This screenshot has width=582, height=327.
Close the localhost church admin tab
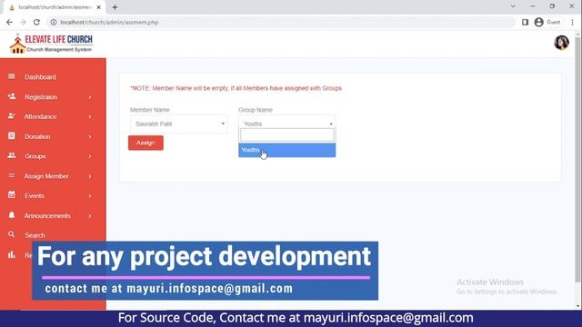[x=99, y=7]
